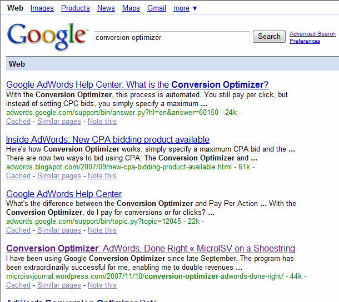Open 'Conversion Optimizer: AdWords, Done Right' result

(x=151, y=248)
